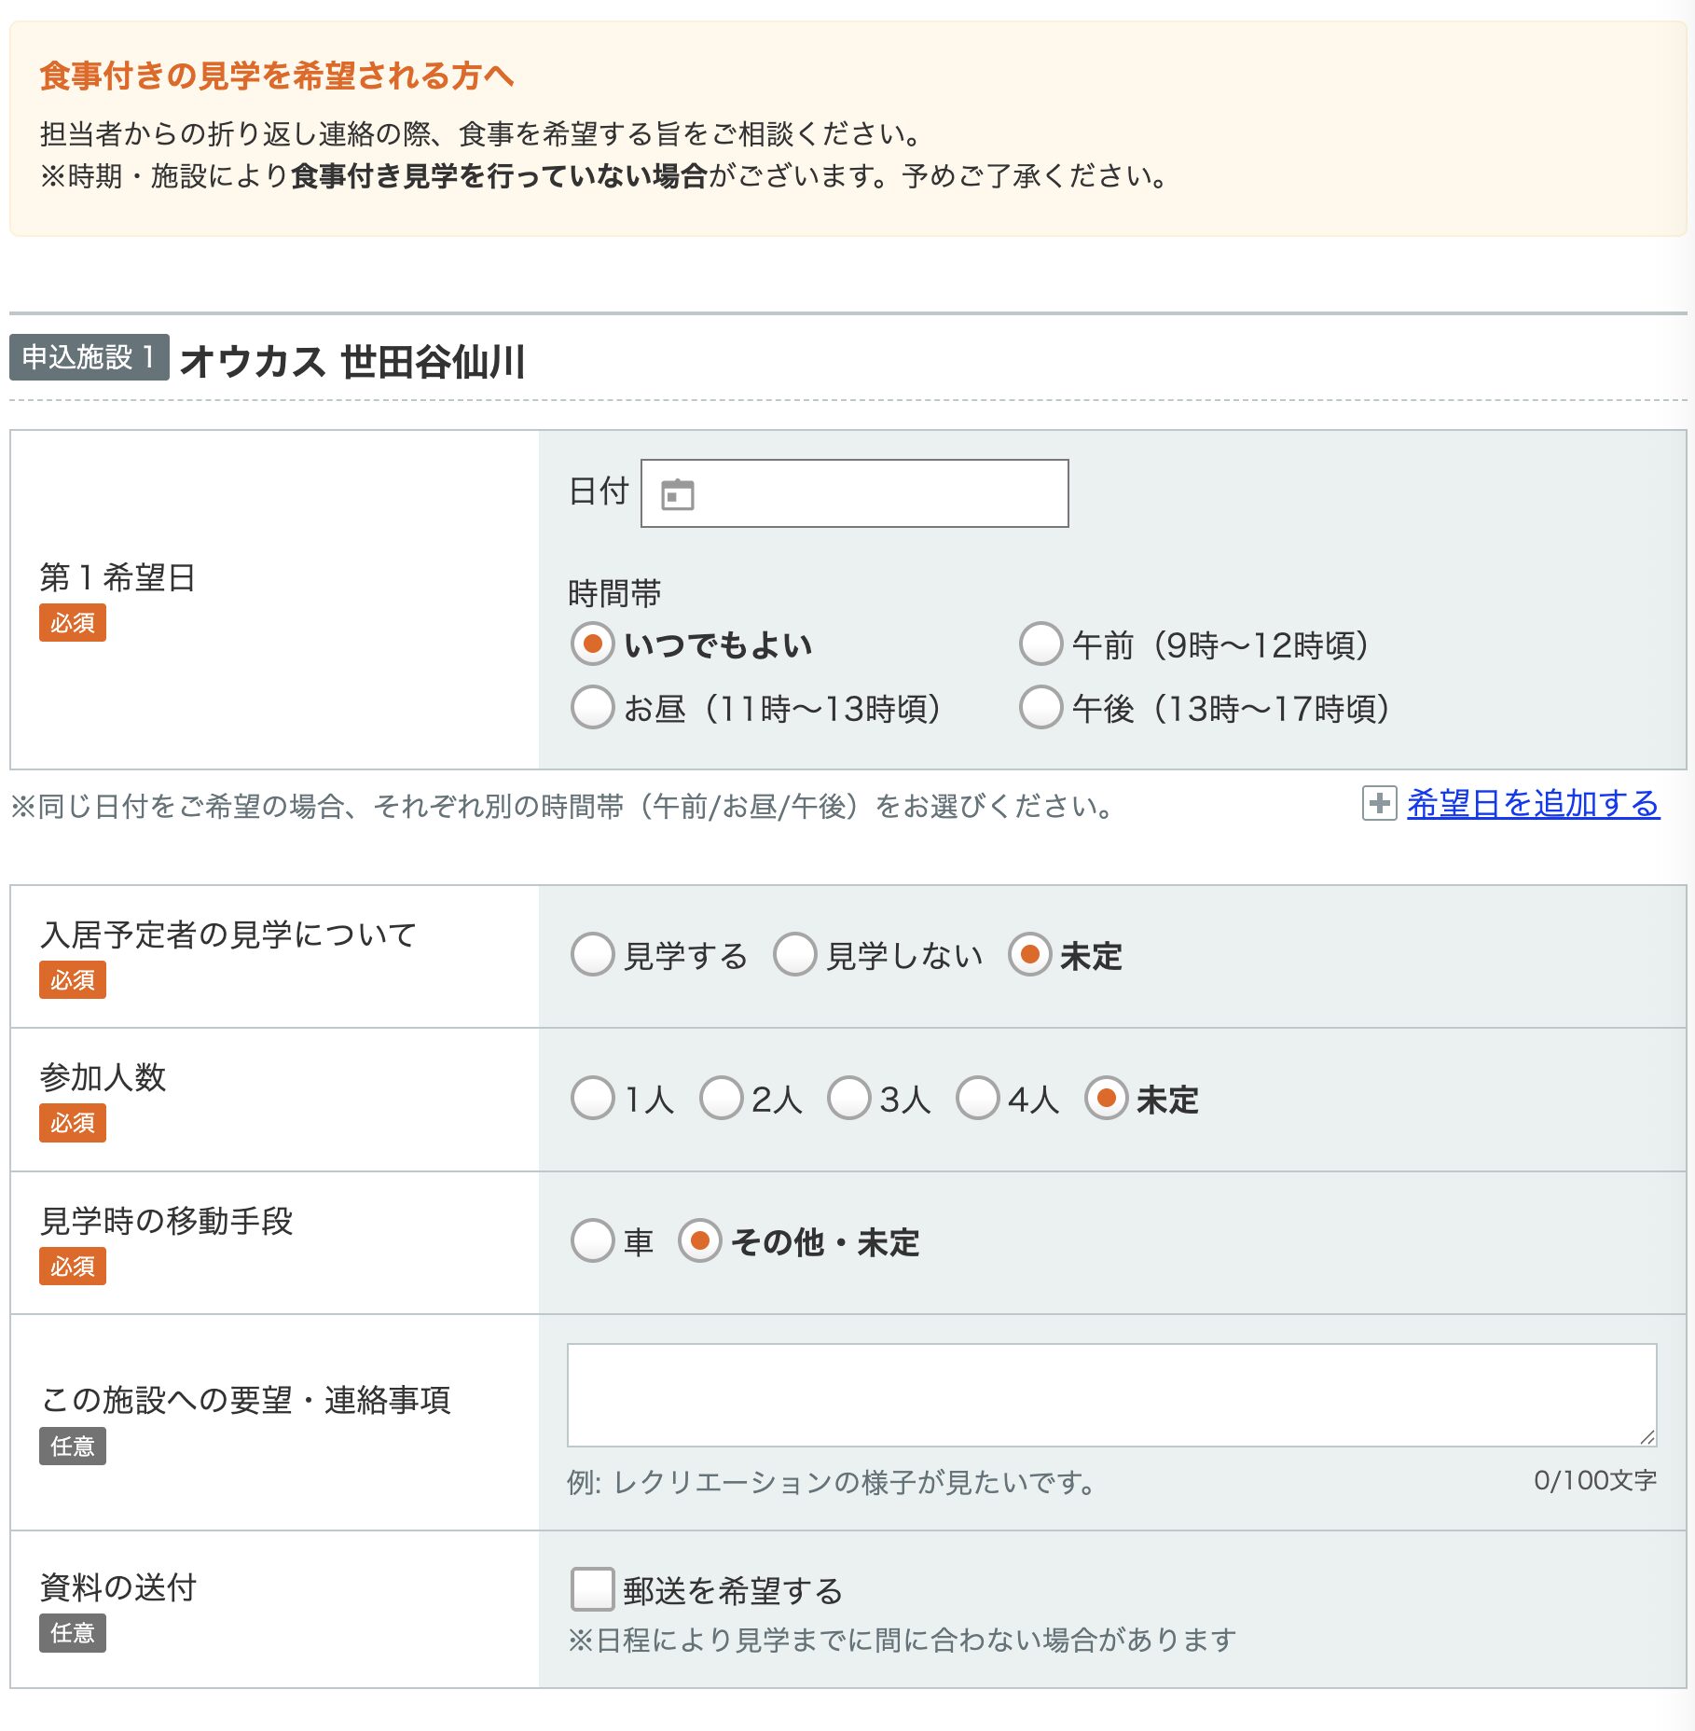Enable the 郵送を希望する checkbox
The height and width of the screenshot is (1731, 1695).
click(x=592, y=1589)
